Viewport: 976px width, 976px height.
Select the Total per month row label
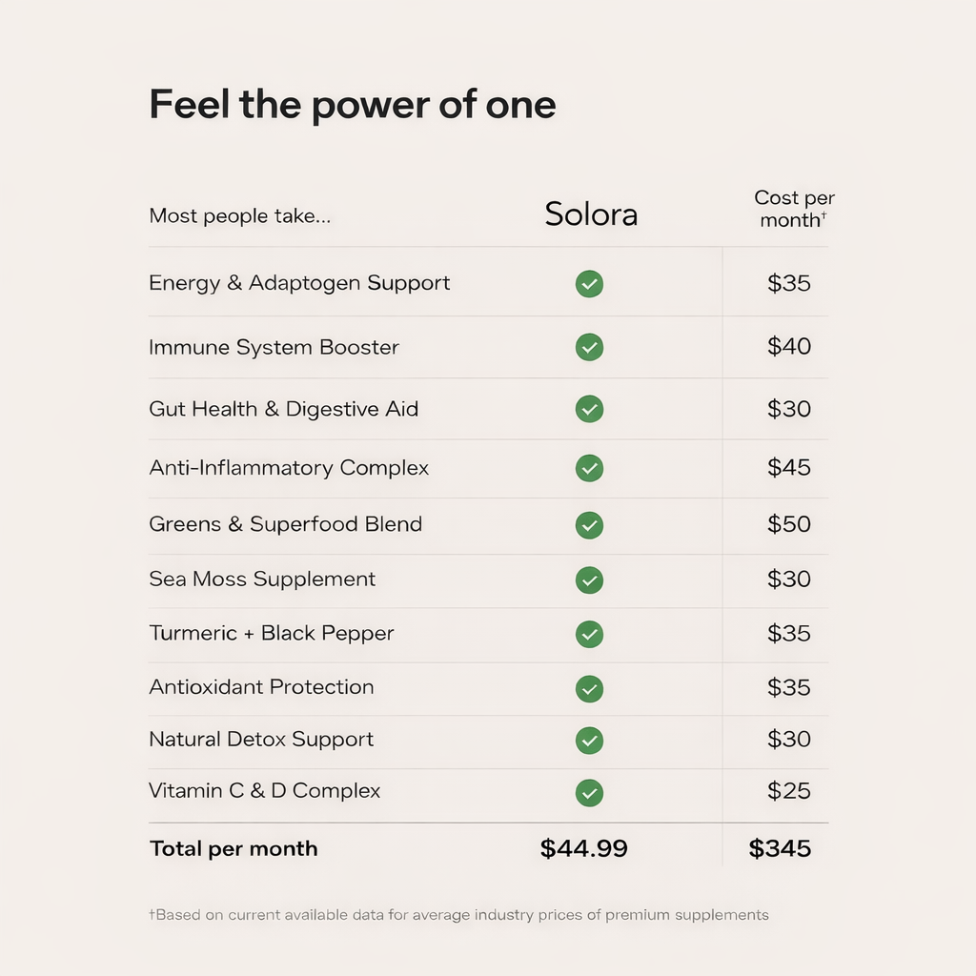click(x=234, y=848)
